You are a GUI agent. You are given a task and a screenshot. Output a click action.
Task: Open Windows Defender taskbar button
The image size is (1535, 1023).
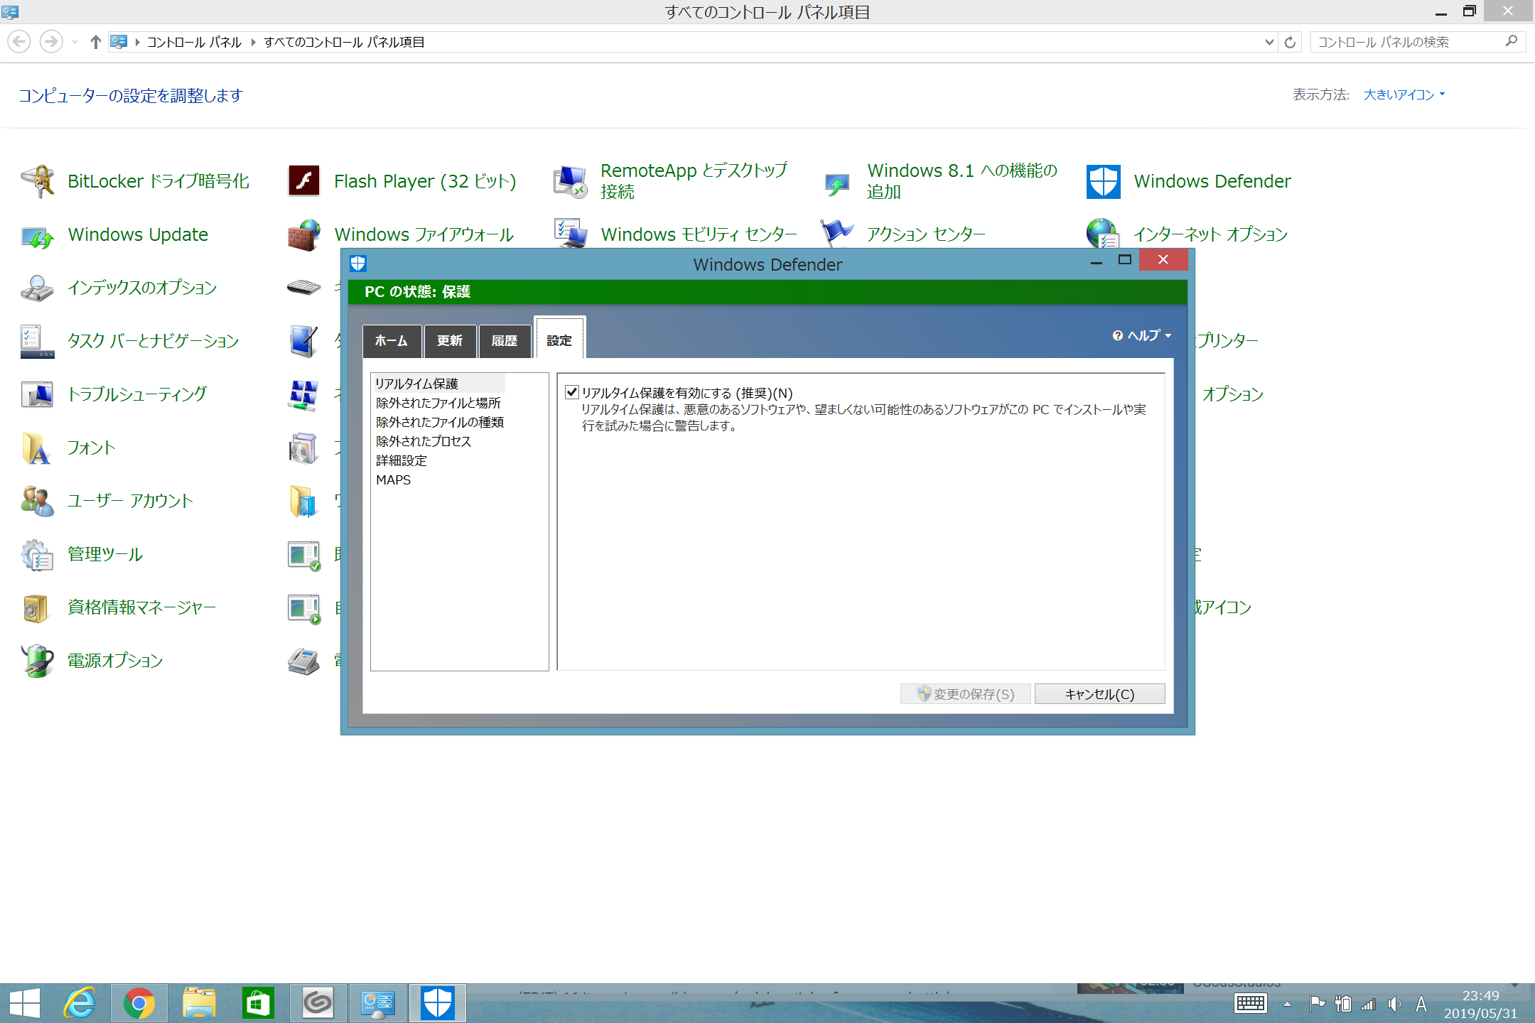point(437,1003)
